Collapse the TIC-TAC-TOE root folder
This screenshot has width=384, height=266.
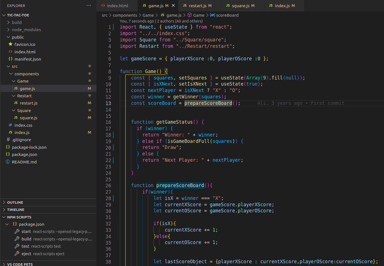tap(4, 15)
